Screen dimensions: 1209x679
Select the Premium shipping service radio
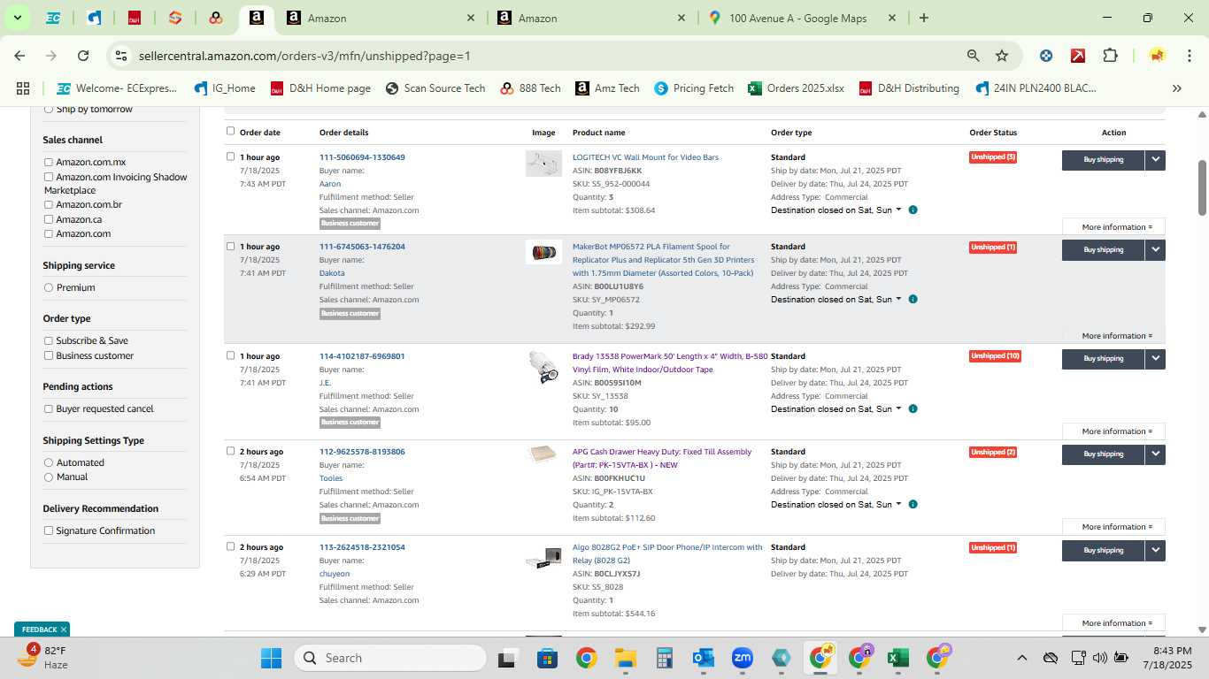tap(49, 287)
